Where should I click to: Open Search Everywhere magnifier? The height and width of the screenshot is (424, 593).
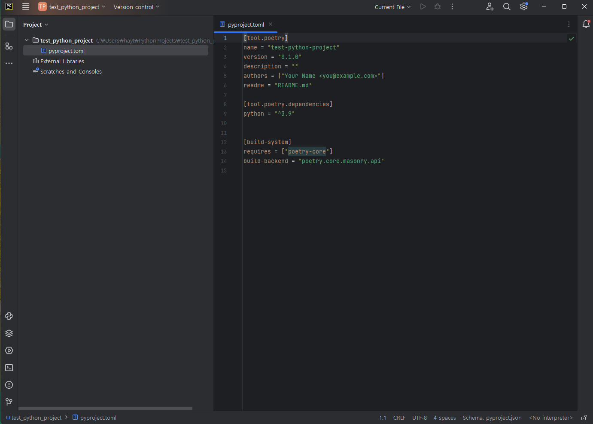(x=507, y=7)
